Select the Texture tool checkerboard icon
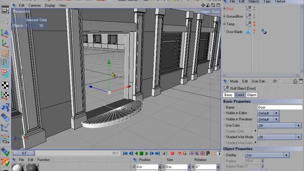The width and height of the screenshot is (304, 171). point(5,85)
